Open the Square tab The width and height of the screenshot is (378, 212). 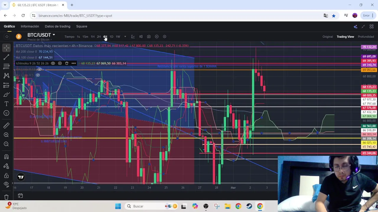[x=82, y=26]
